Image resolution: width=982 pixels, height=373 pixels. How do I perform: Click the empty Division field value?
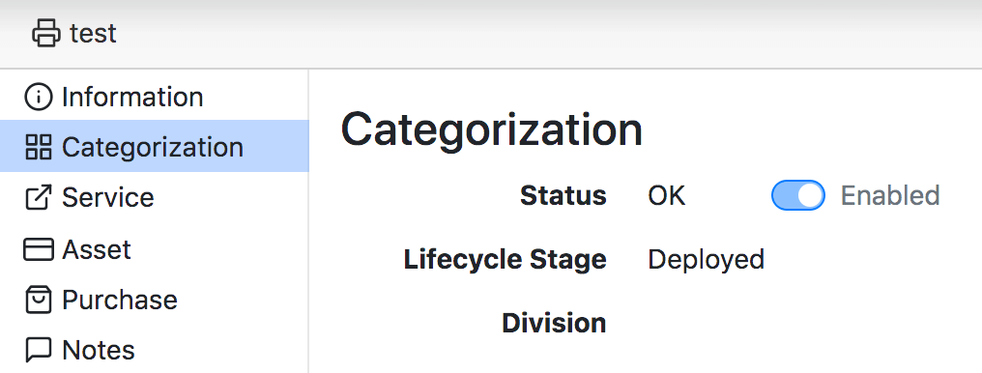pos(752,323)
